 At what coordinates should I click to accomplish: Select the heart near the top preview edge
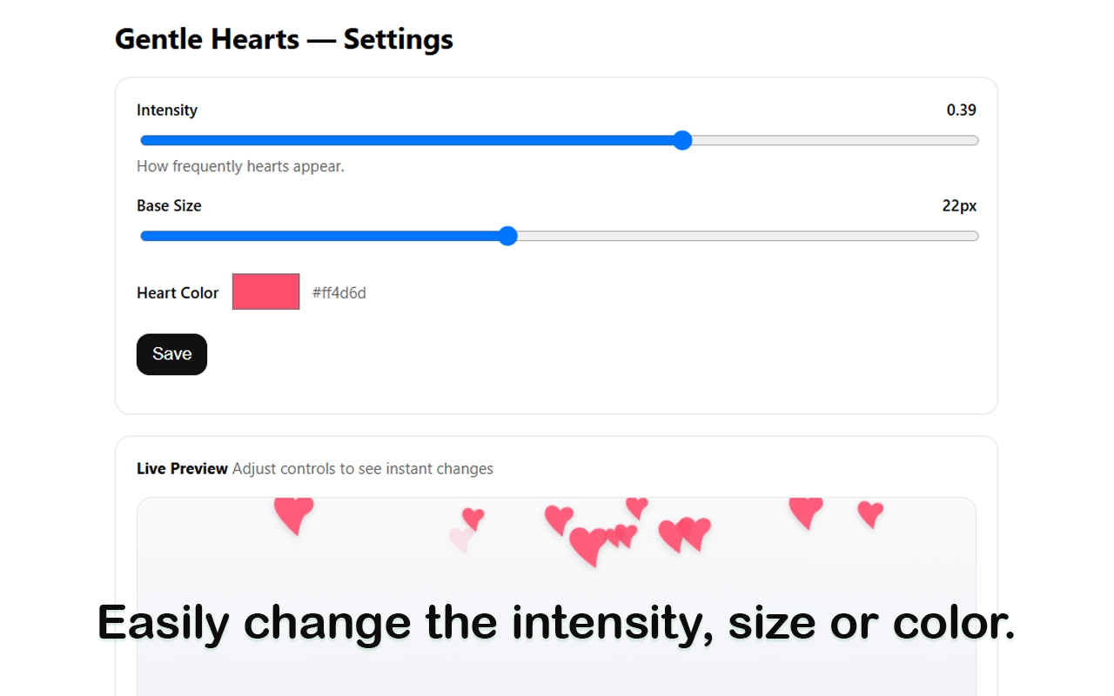pyautogui.click(x=636, y=505)
